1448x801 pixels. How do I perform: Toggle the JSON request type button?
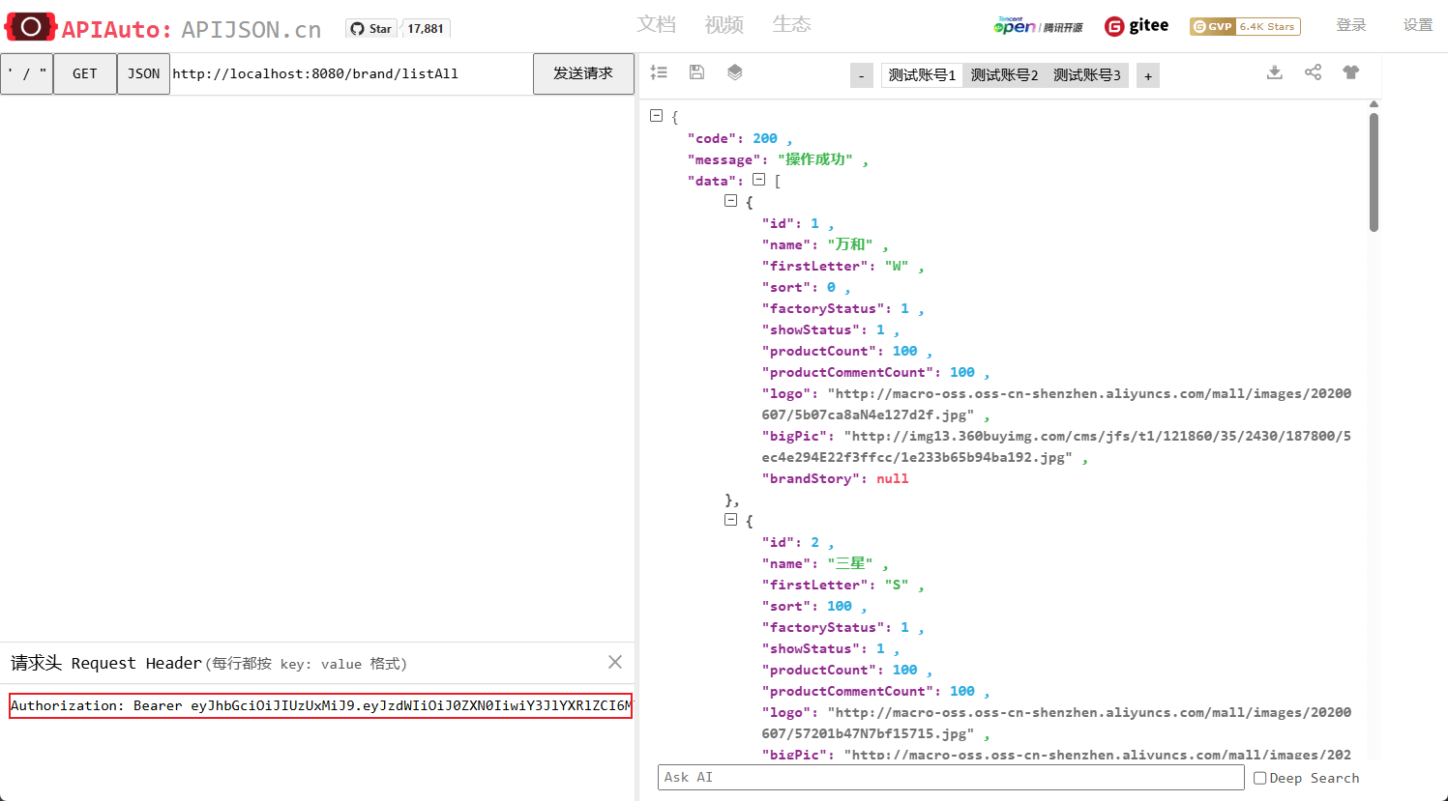[x=143, y=73]
